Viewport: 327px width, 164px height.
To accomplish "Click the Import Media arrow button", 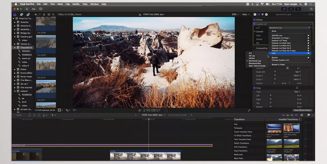I will (27, 9).
